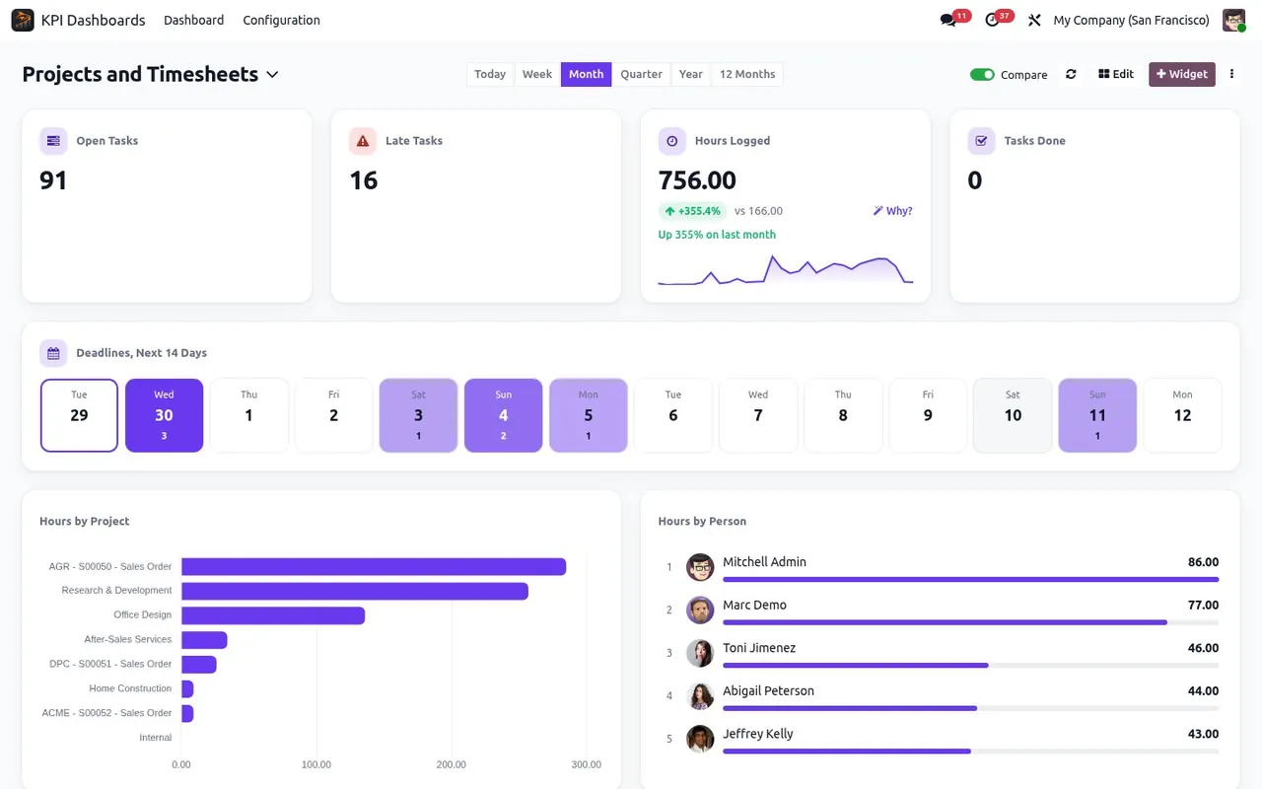This screenshot has height=789, width=1262.
Task: Toggle the Compare switch off
Action: click(982, 75)
